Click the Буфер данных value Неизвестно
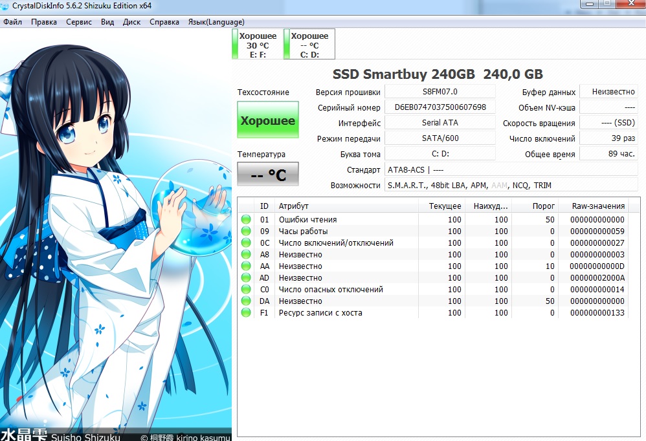 click(x=608, y=92)
